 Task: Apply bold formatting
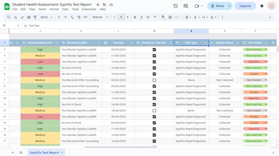coord(135,17)
